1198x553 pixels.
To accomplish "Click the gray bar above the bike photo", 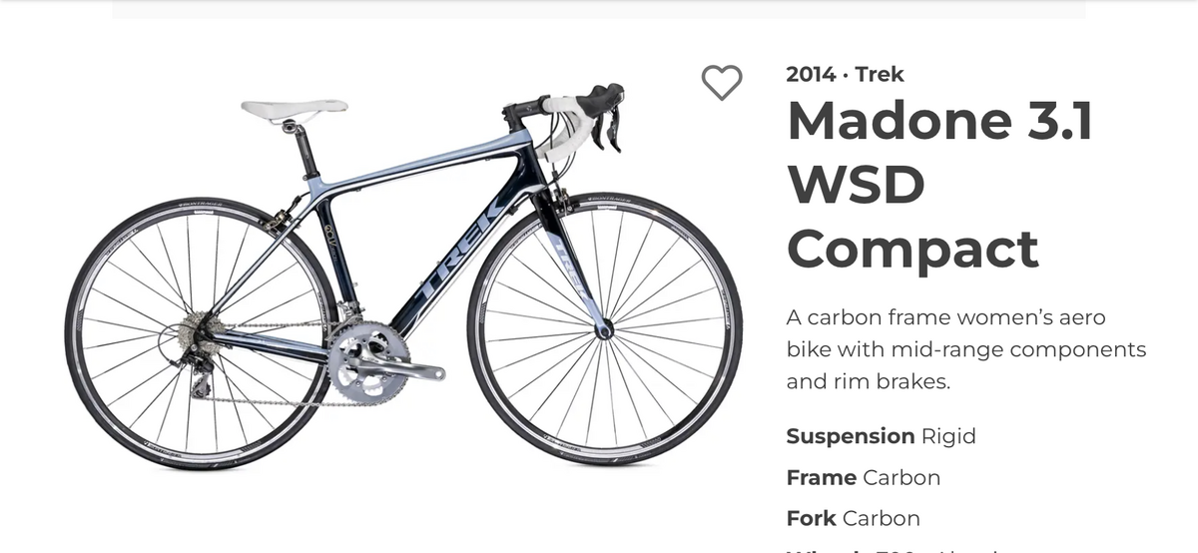I will [599, 9].
